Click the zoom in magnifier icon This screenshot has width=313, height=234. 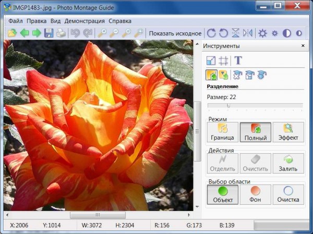click(x=101, y=33)
